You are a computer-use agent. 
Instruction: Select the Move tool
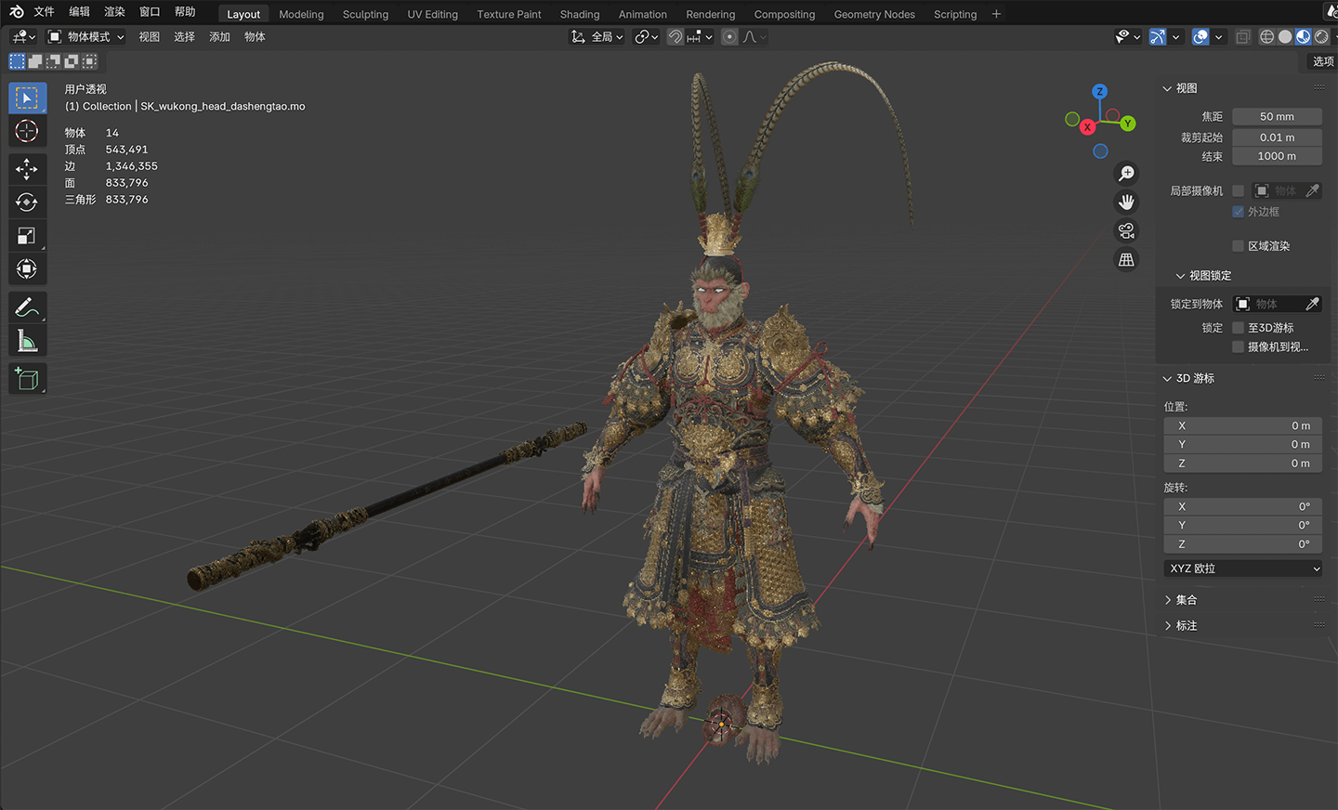tap(27, 169)
